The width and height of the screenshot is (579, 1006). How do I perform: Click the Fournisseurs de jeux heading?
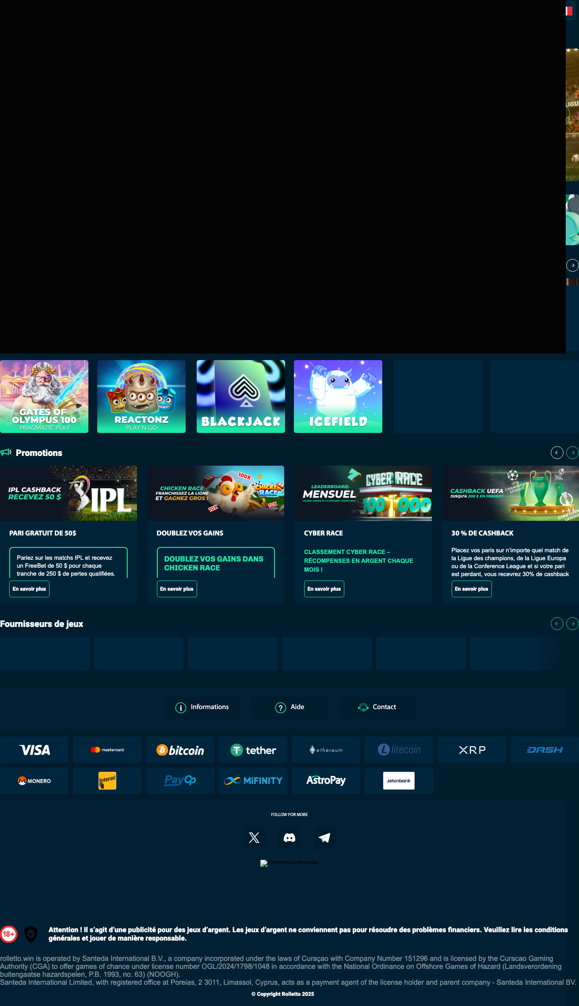[x=42, y=624]
